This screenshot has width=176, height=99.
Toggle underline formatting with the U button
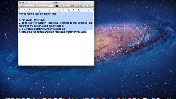(69, 6)
